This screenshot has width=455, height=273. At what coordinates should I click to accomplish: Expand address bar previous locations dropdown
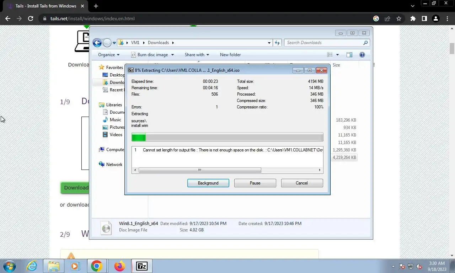pos(269,43)
